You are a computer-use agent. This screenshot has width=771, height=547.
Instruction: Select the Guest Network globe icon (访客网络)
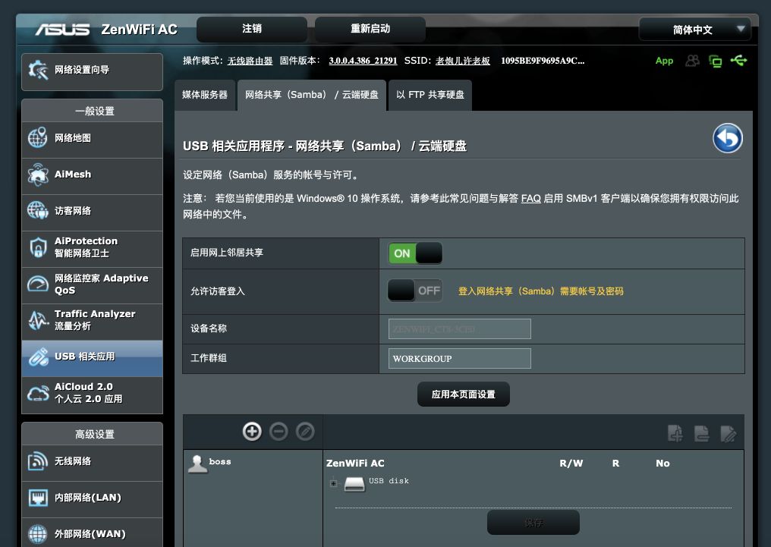pos(37,211)
